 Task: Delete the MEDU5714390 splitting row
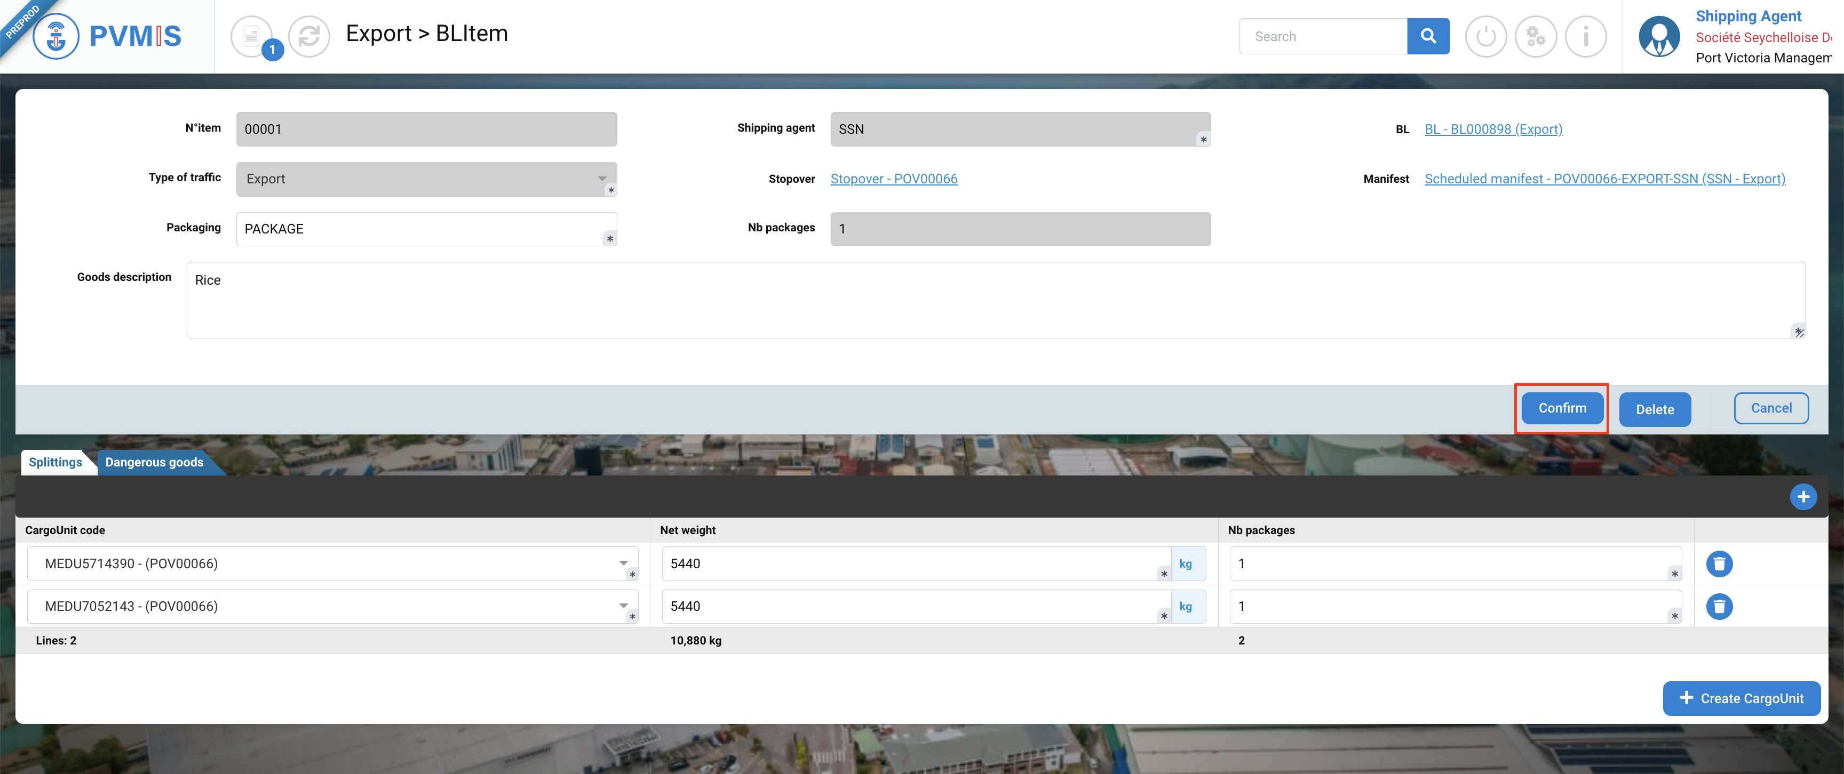(x=1719, y=563)
